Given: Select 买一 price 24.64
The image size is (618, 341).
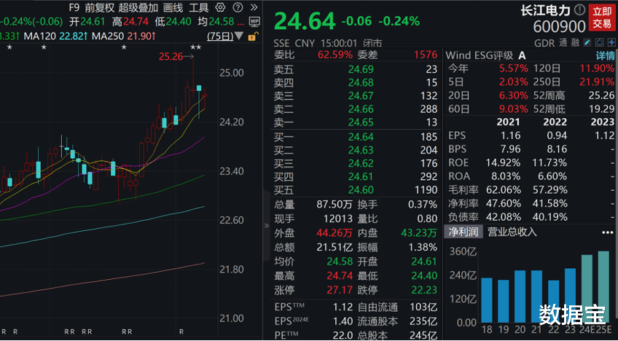Looking at the screenshot, I should (361, 137).
